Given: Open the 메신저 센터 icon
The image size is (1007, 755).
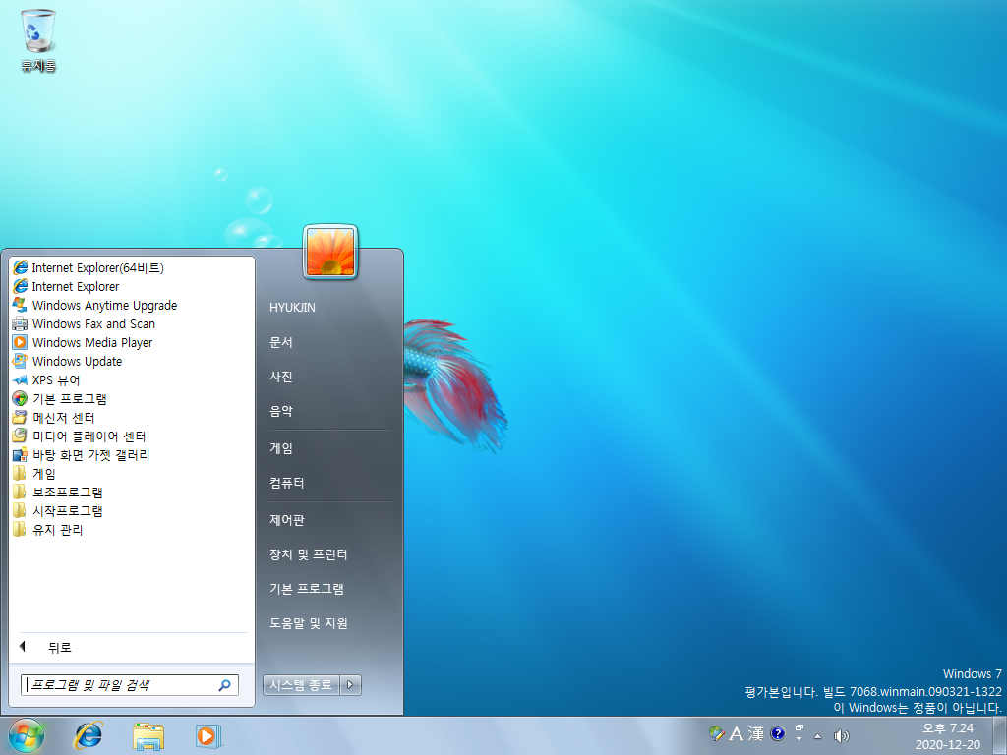Looking at the screenshot, I should coord(21,417).
